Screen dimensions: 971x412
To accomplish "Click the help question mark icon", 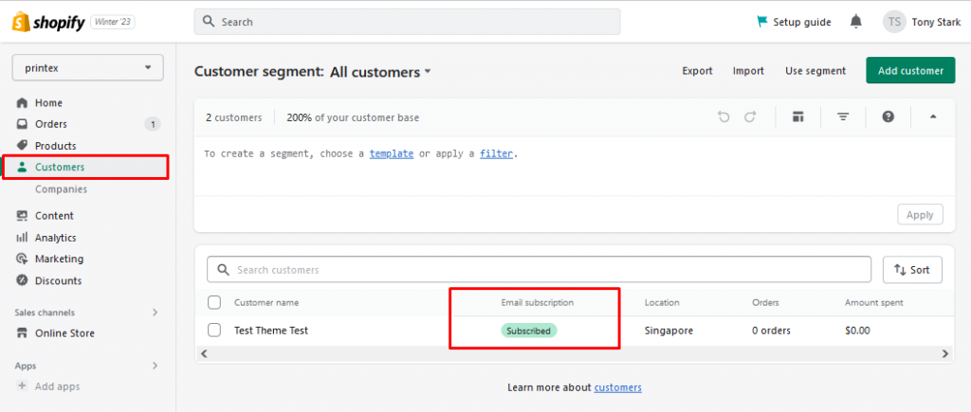I will [x=888, y=116].
